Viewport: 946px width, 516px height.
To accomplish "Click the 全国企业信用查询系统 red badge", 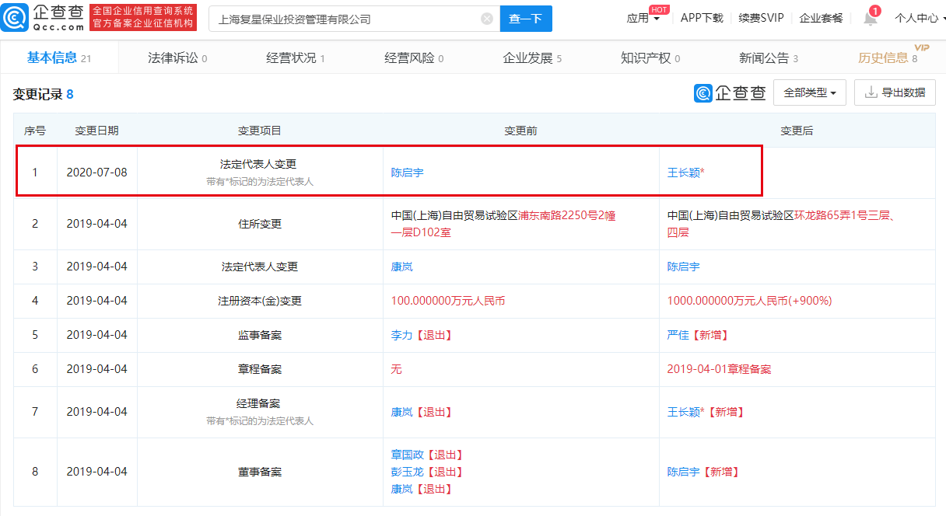I will (x=142, y=11).
